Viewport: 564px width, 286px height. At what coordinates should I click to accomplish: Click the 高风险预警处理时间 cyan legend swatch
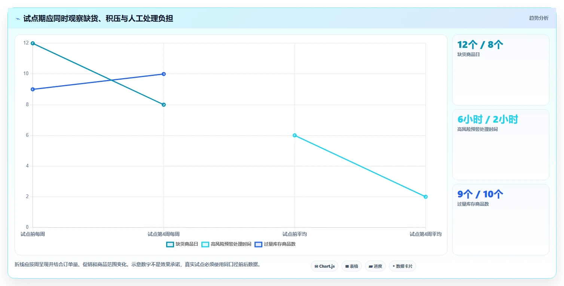click(205, 244)
